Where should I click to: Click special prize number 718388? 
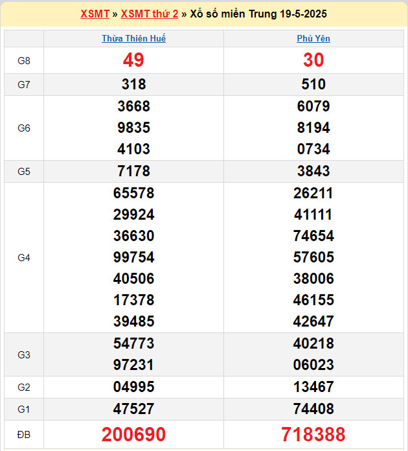(x=313, y=434)
